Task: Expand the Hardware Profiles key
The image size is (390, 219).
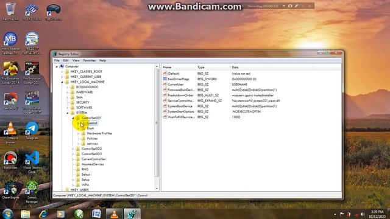Action: click(79, 133)
